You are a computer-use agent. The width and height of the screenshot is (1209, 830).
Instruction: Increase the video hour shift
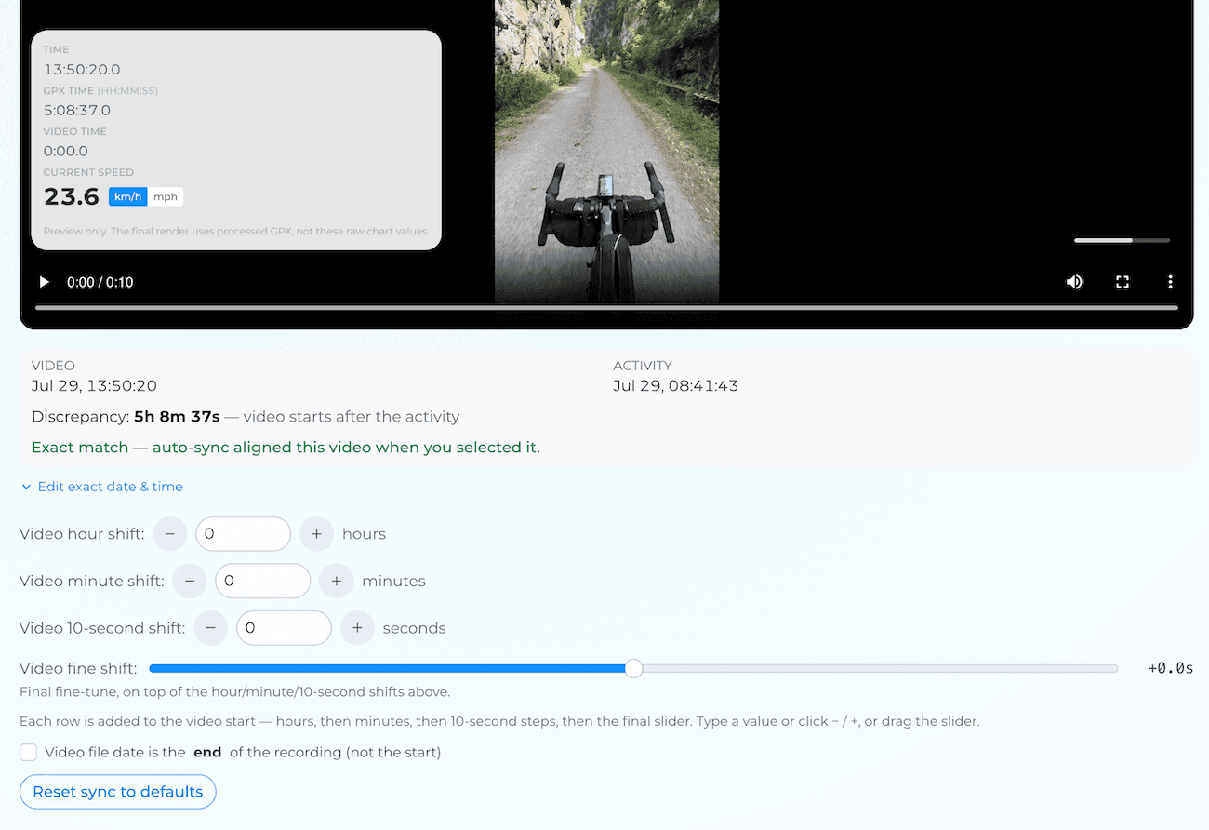pos(316,534)
